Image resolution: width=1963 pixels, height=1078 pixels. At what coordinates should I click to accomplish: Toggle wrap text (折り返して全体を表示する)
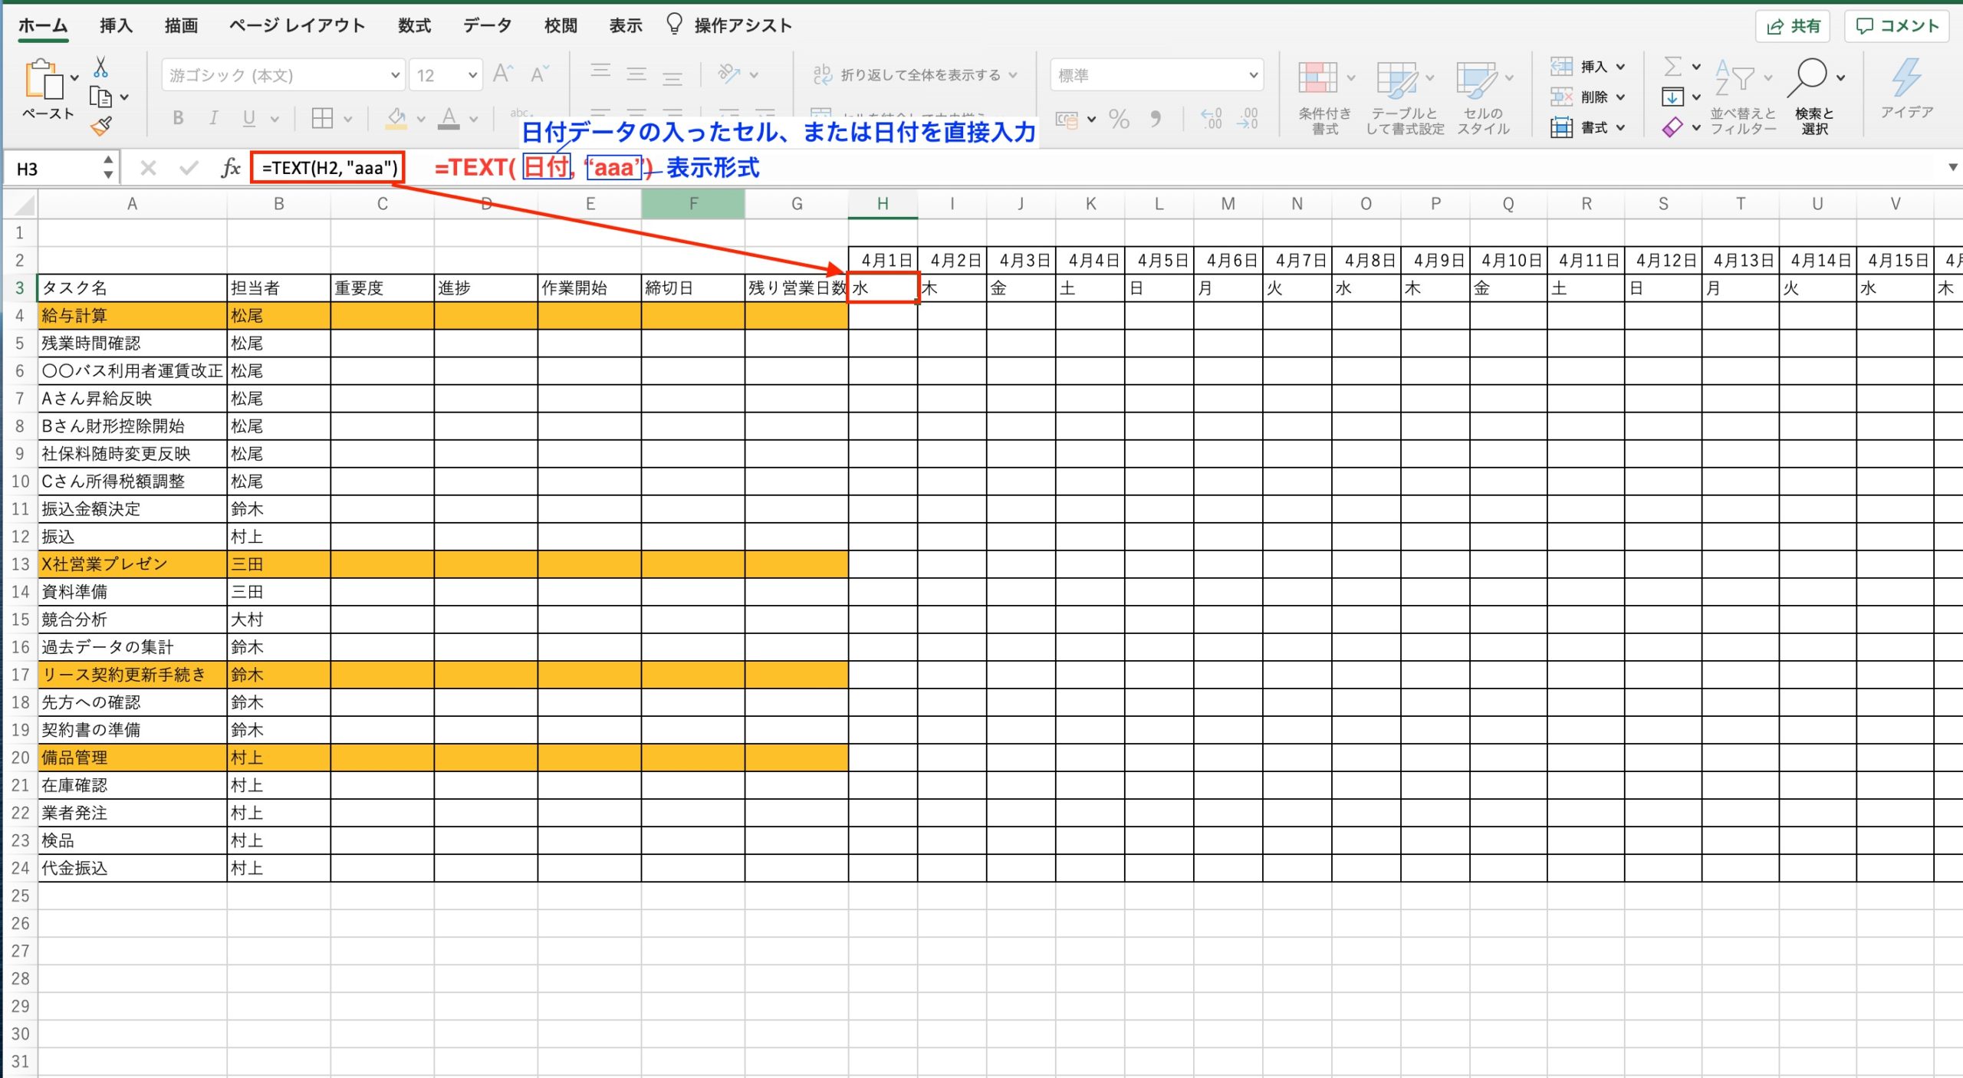pos(915,74)
